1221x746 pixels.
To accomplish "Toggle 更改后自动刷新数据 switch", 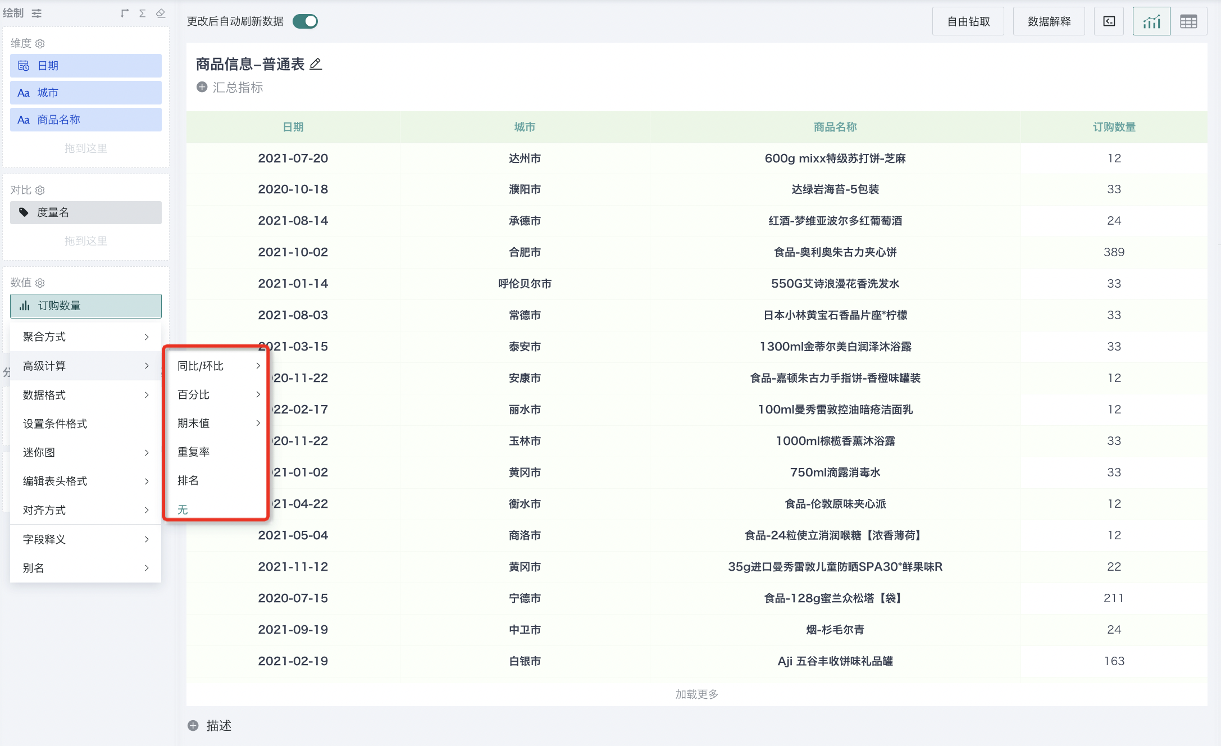I will point(306,21).
